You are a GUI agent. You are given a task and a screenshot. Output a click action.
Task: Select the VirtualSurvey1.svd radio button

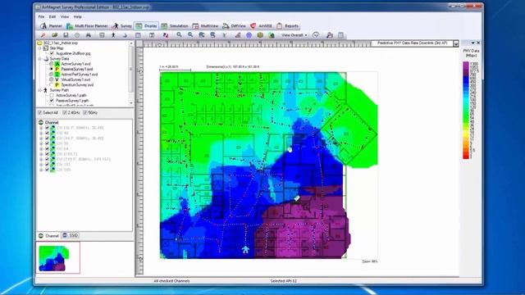(51, 79)
